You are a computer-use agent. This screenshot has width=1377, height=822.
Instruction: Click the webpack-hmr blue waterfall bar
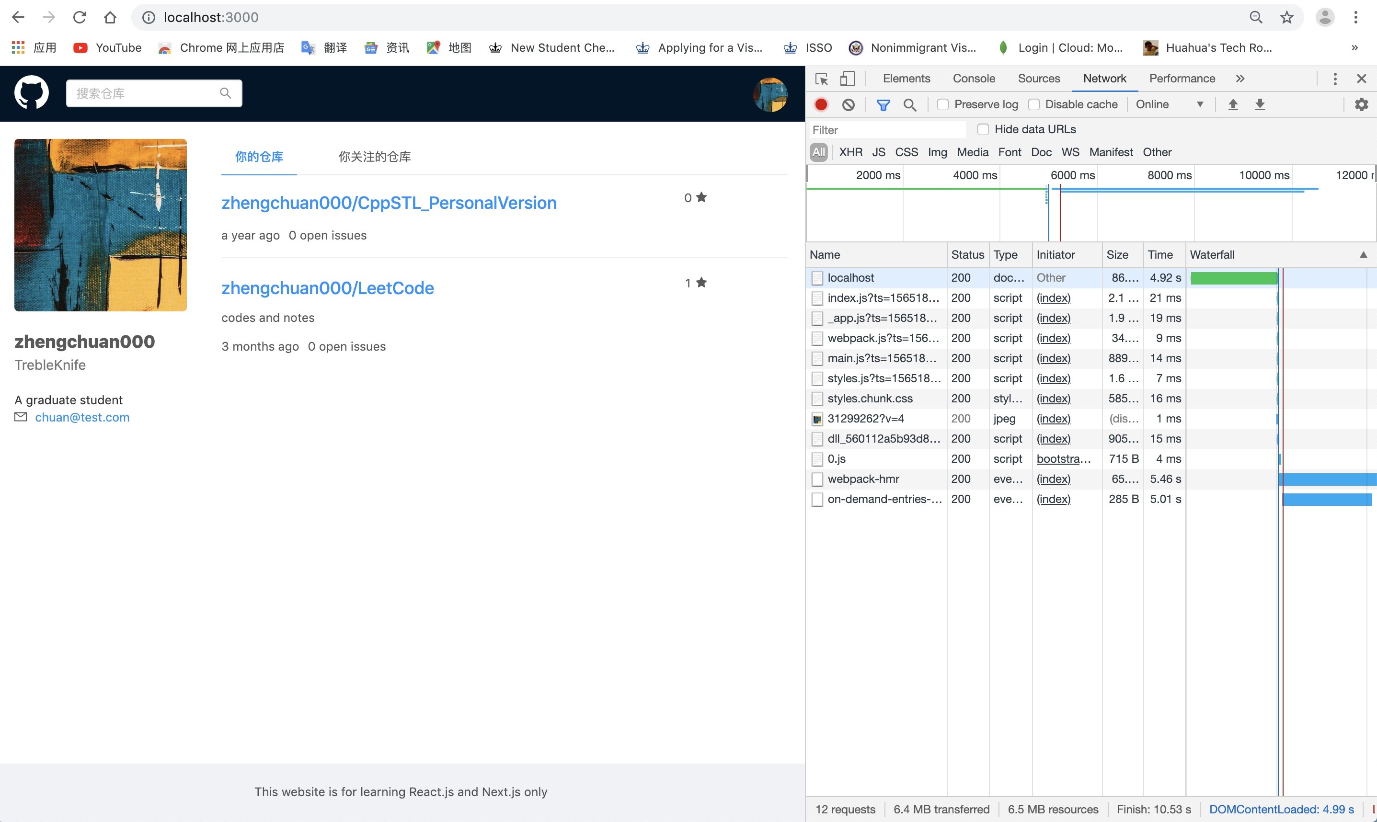click(x=1328, y=479)
